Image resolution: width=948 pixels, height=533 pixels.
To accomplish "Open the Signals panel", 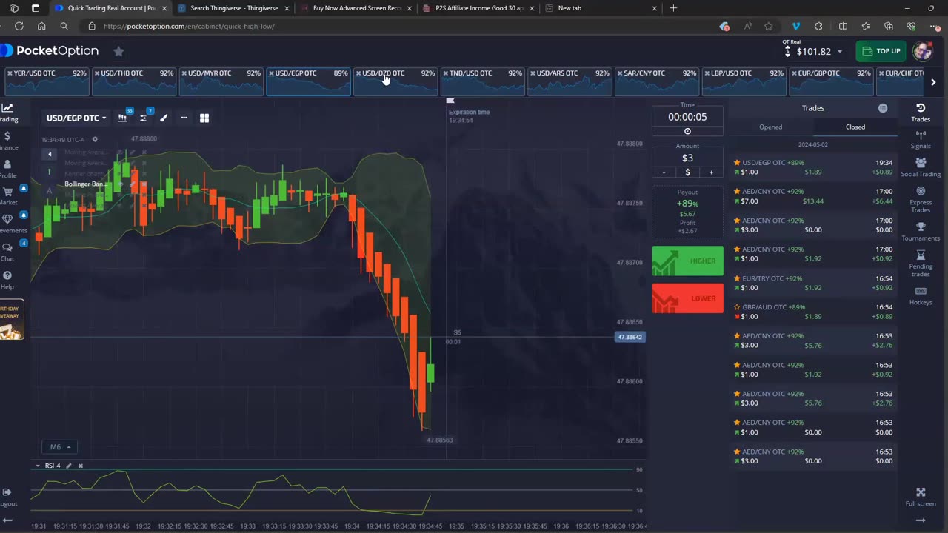I will point(921,139).
